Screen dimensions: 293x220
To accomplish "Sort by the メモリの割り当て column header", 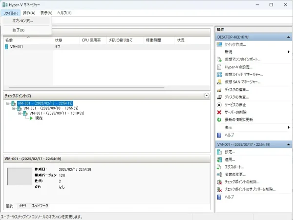I will [125, 40].
